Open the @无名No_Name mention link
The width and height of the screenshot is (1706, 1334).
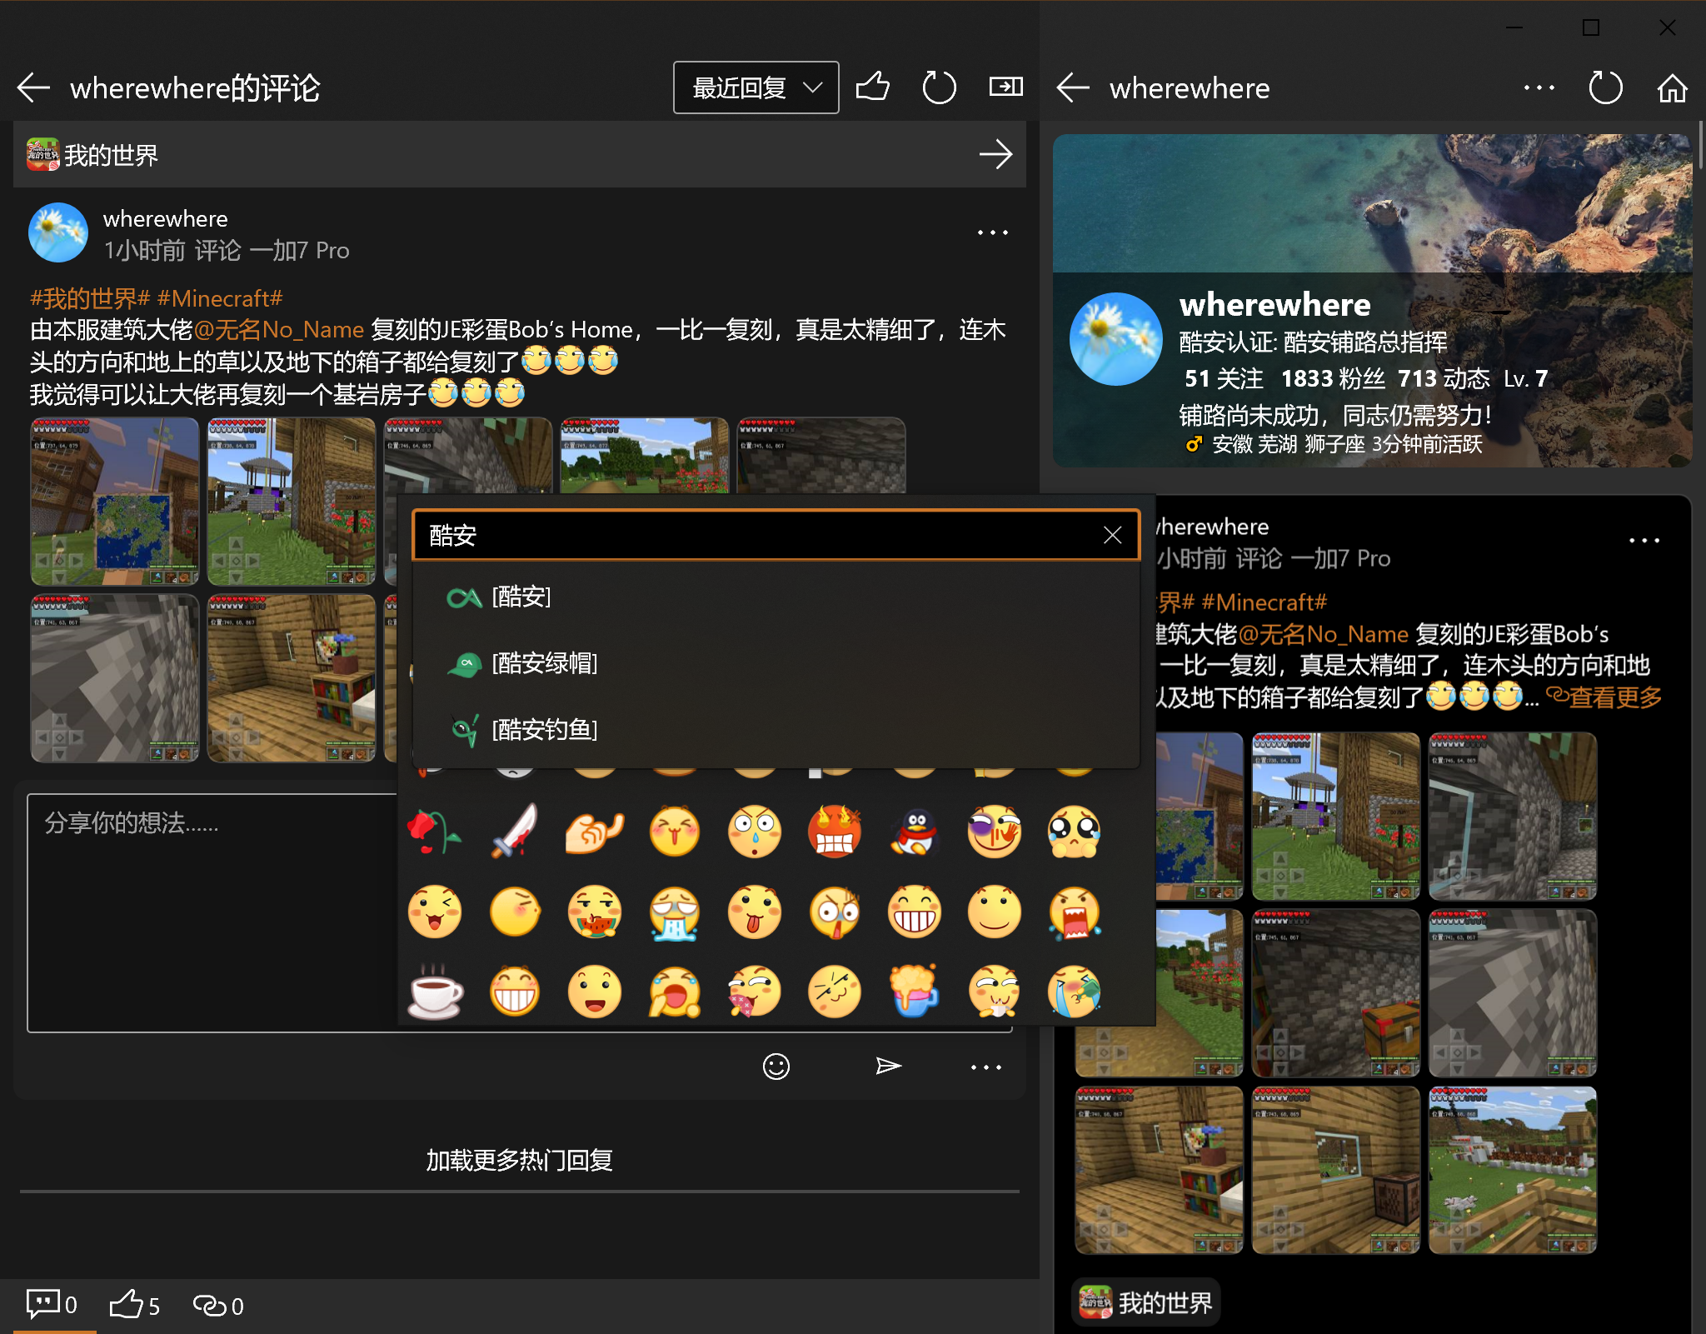279,330
